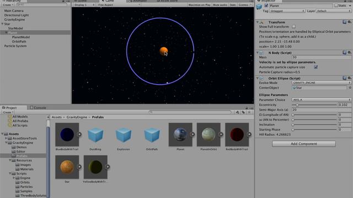Adjust the Inclination slider

coord(314,125)
